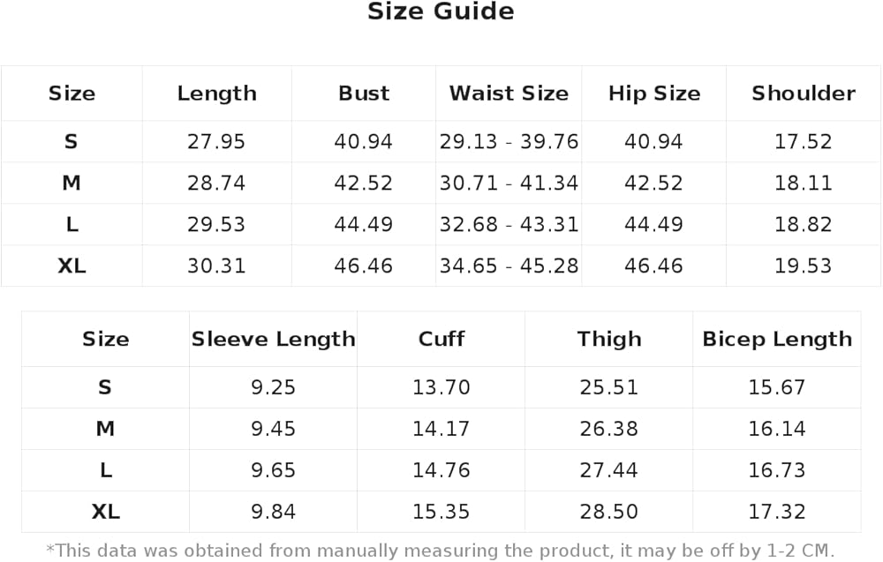883x562 pixels.
Task: Click the Length column header
Action: tap(216, 94)
